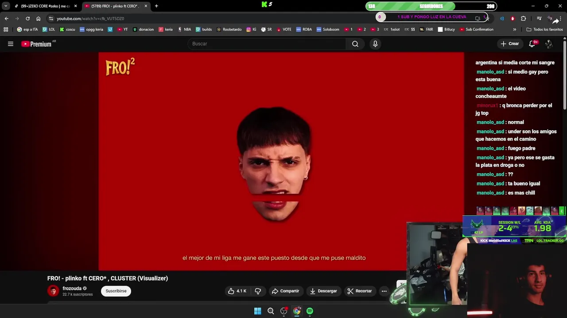The width and height of the screenshot is (567, 318).
Task: Open a new browser tab
Action: point(156,6)
